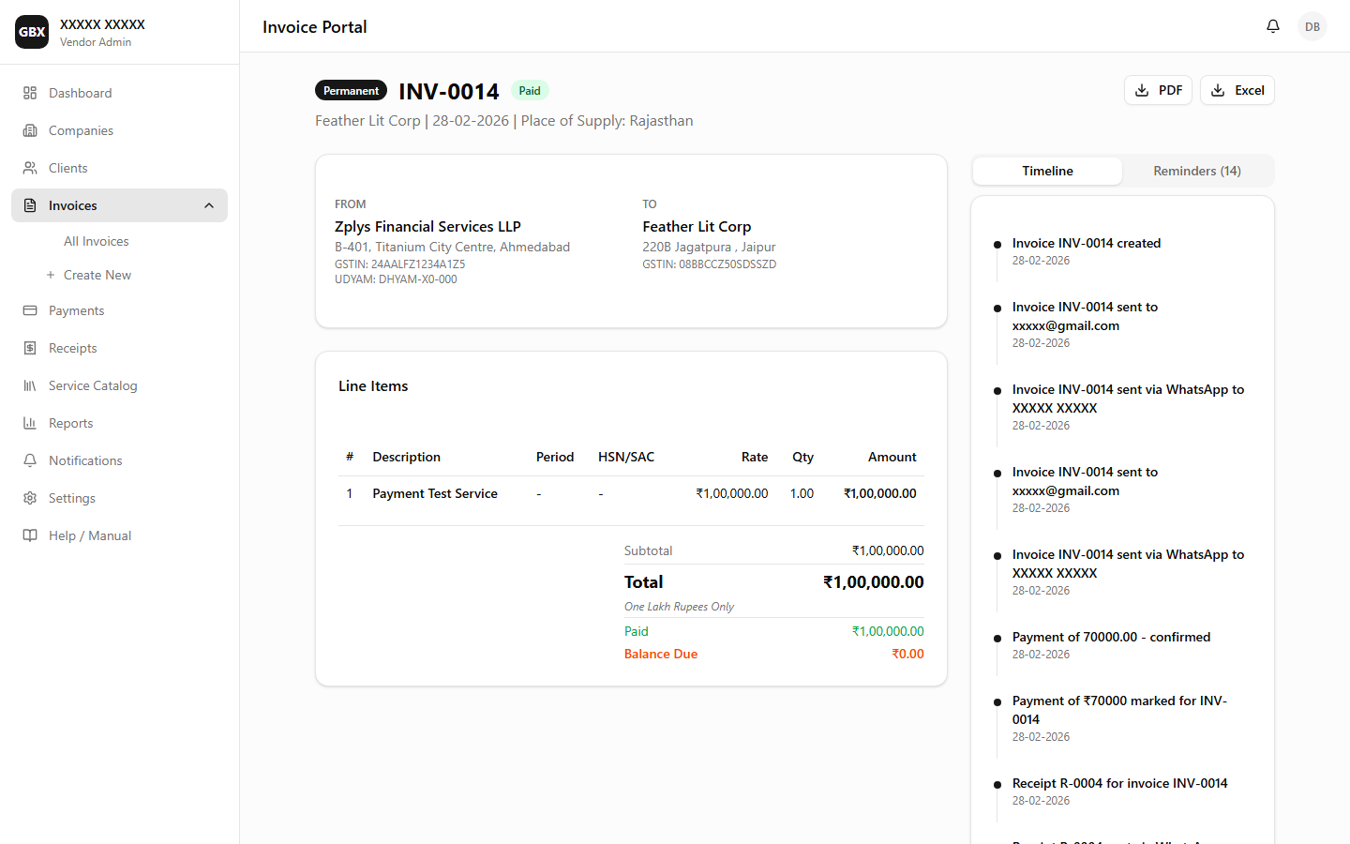Click 'Invoice INV-0014 created' timeline entry
This screenshot has width=1350, height=844.
tap(1087, 243)
